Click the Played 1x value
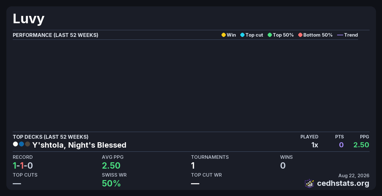This screenshot has height=196, width=382. (315, 145)
